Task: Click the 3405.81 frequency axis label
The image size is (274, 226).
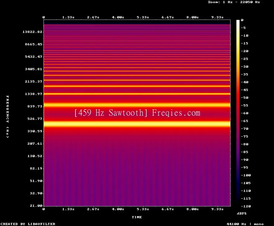Action: click(34, 69)
